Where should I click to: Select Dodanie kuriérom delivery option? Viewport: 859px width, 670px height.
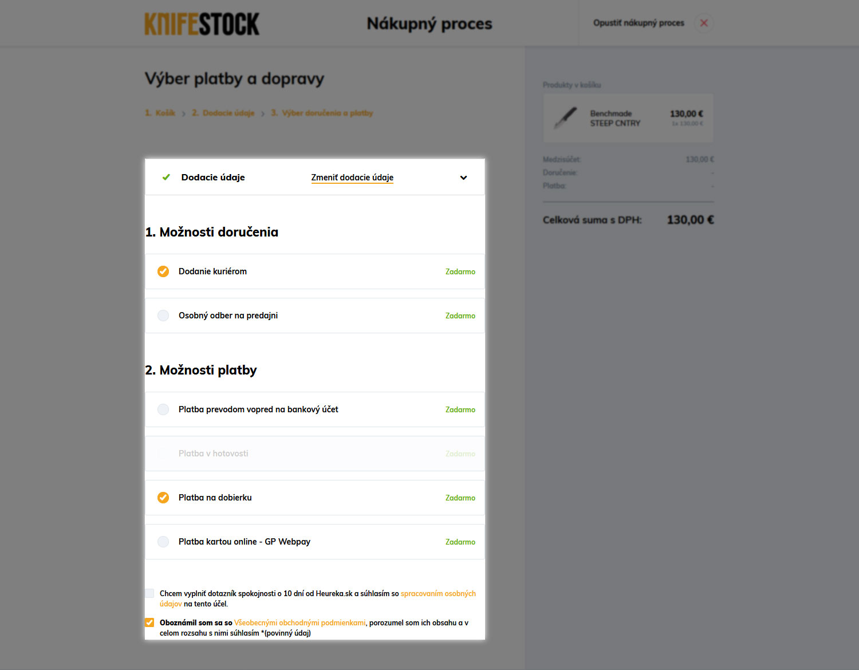[163, 271]
